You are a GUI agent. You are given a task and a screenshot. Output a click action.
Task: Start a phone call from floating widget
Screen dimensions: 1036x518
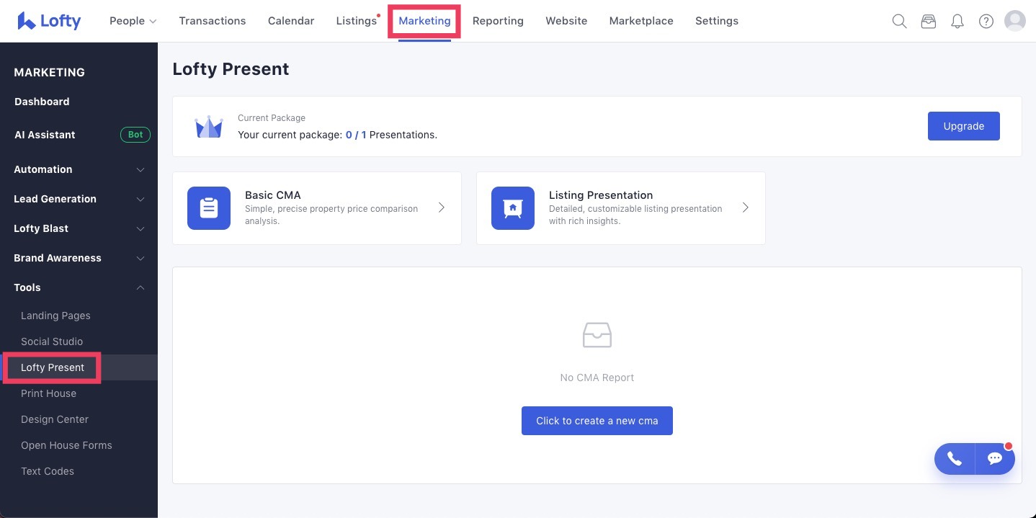pyautogui.click(x=955, y=459)
